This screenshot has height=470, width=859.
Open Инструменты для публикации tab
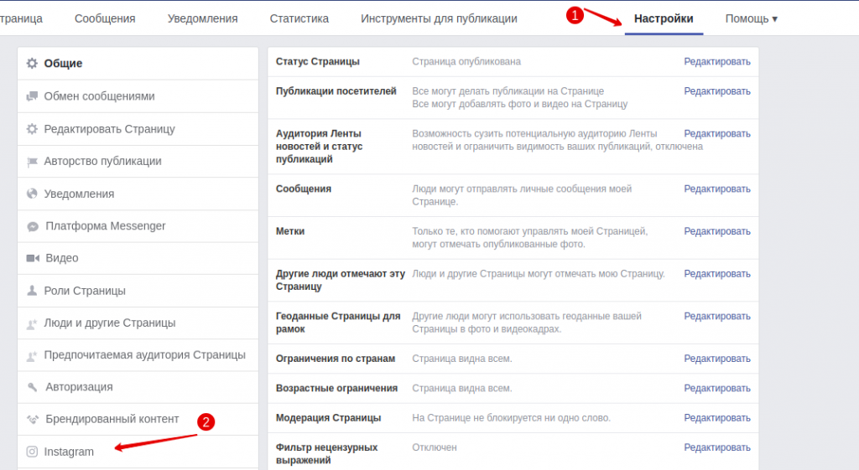439,18
